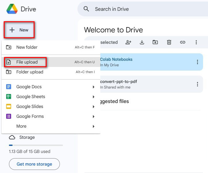Open Google Slides menu entry
This screenshot has width=208, height=173.
click(51, 106)
